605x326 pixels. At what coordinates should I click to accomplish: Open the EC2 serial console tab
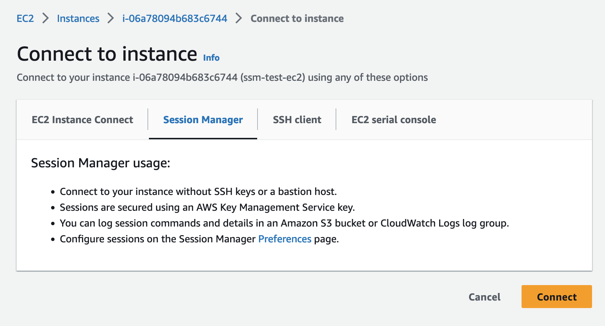[394, 120]
